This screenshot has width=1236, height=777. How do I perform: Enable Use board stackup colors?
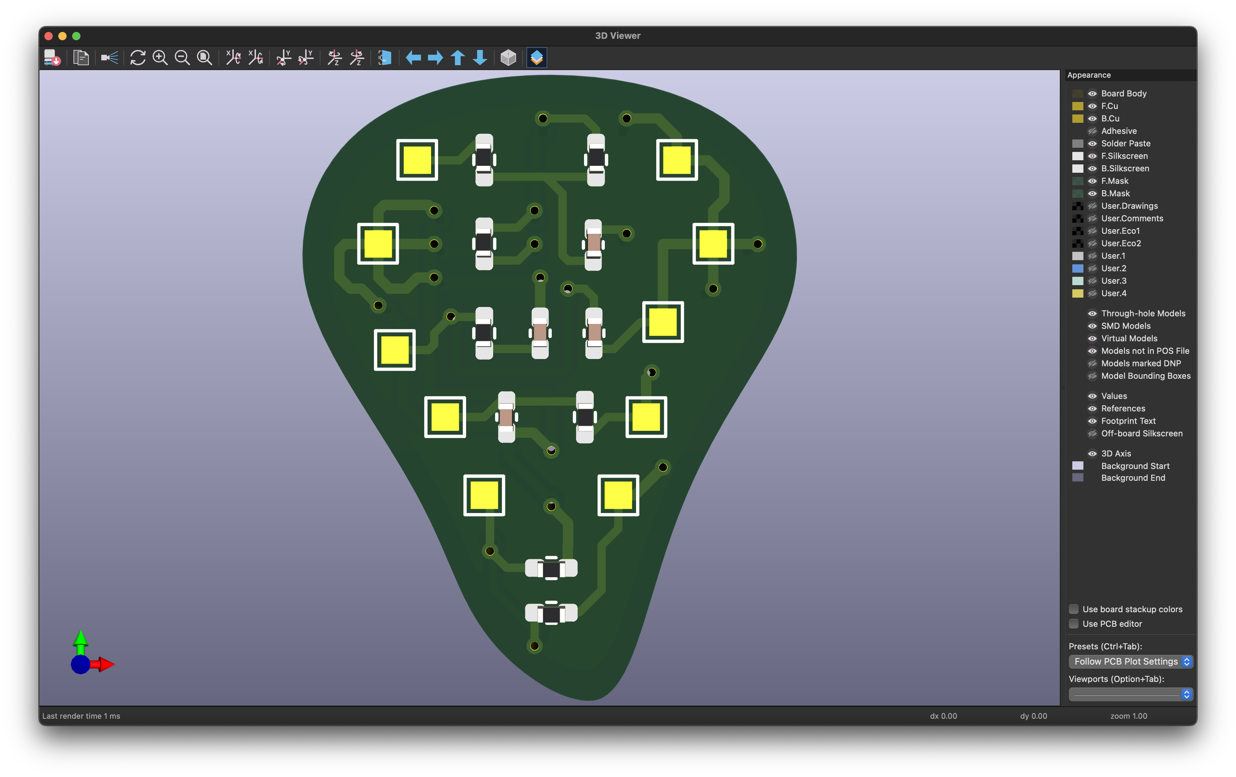(1073, 609)
